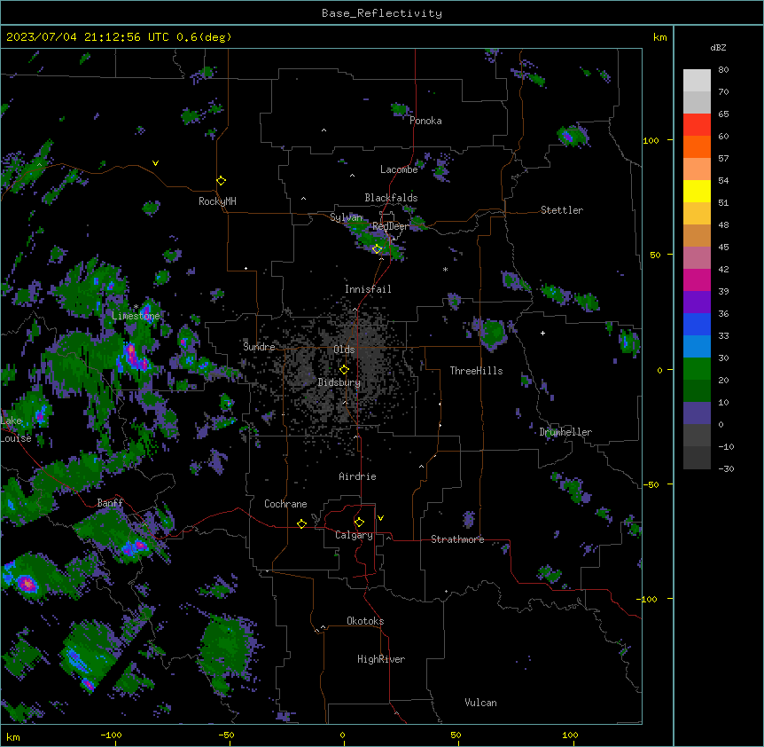
Task: Click the Vulcan town label
Action: (481, 703)
